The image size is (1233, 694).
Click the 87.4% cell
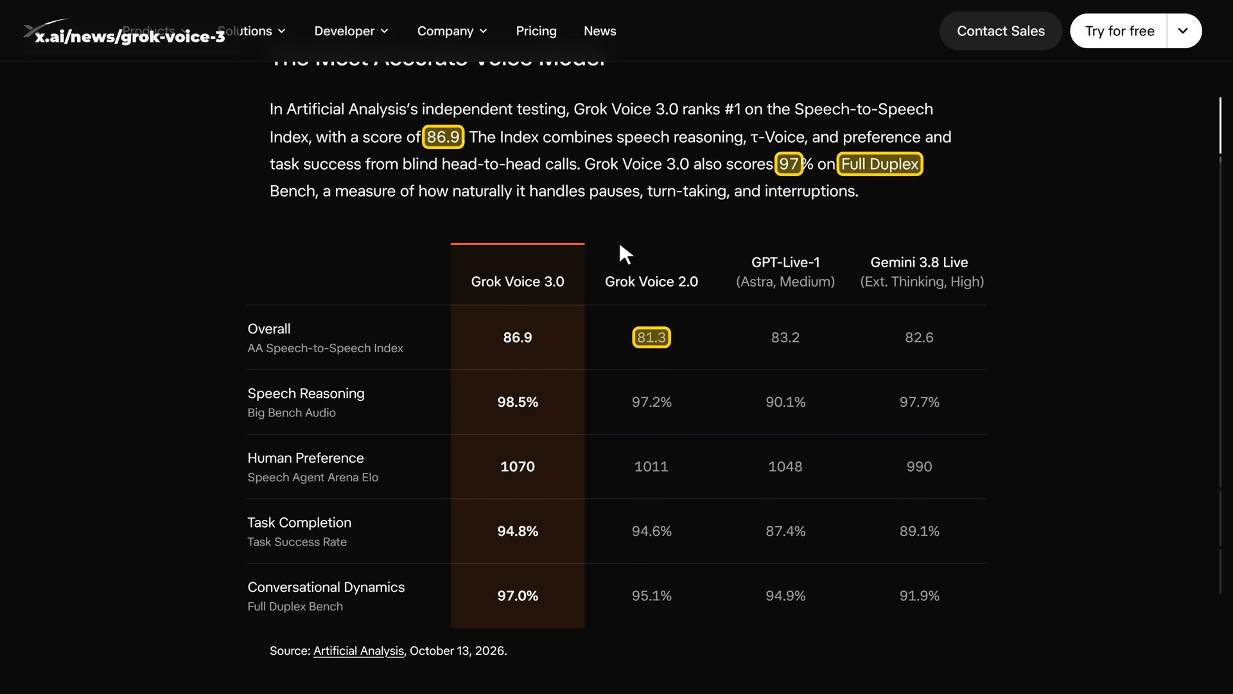[x=785, y=531]
